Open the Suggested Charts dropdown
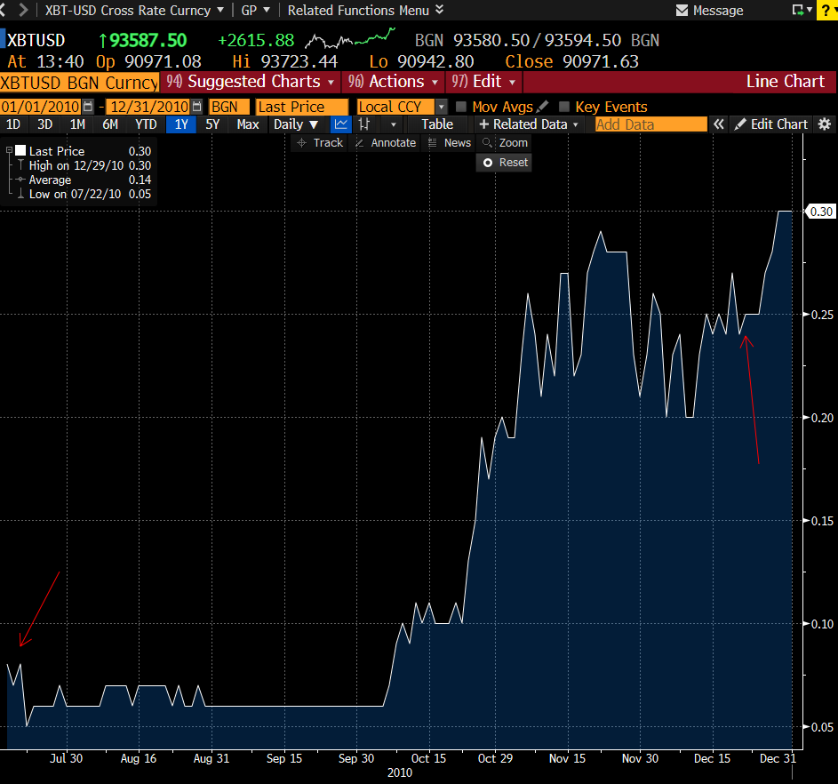The height and width of the screenshot is (784, 838). (x=251, y=81)
